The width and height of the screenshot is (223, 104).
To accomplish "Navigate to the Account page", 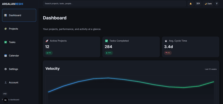I will coord(19,83).
